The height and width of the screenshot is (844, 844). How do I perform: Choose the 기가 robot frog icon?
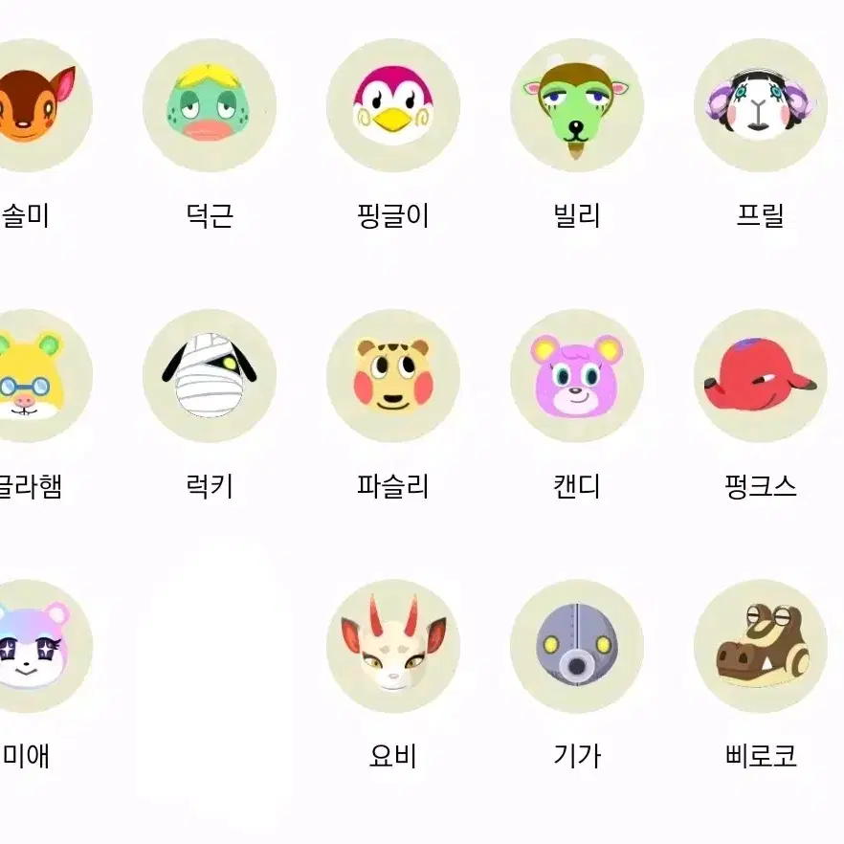(x=576, y=646)
